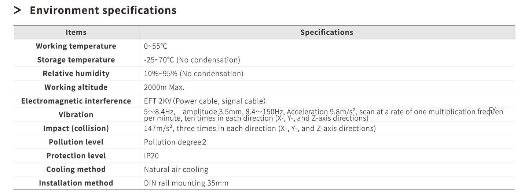Click the EFT 2KV specification text
This screenshot has width=528, height=195.
click(205, 101)
